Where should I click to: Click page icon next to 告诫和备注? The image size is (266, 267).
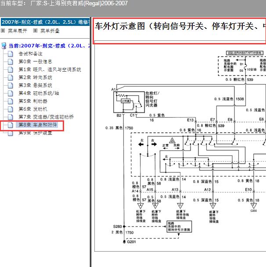point(11,54)
